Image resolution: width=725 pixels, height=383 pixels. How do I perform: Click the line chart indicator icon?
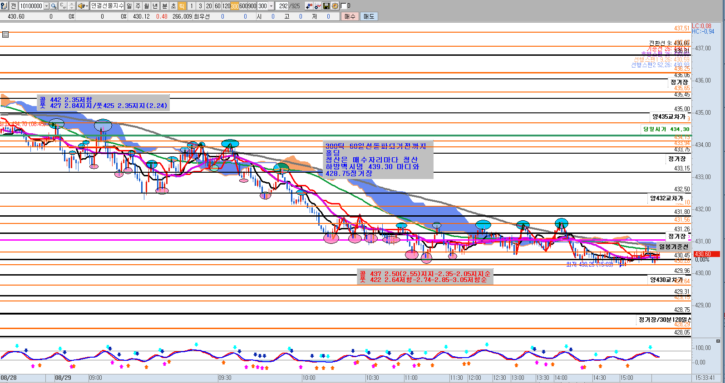(x=318, y=6)
